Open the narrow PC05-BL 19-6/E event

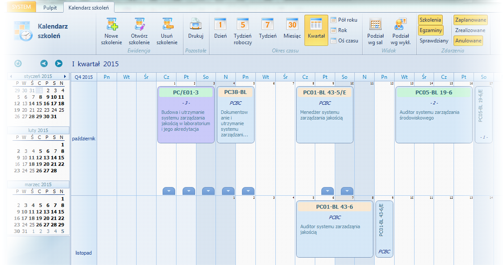483,115
